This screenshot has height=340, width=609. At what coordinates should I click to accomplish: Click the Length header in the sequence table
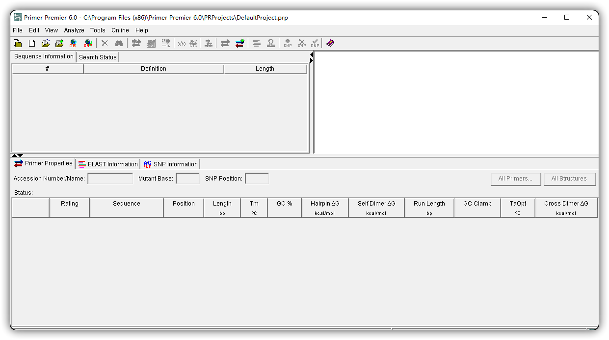[265, 69]
